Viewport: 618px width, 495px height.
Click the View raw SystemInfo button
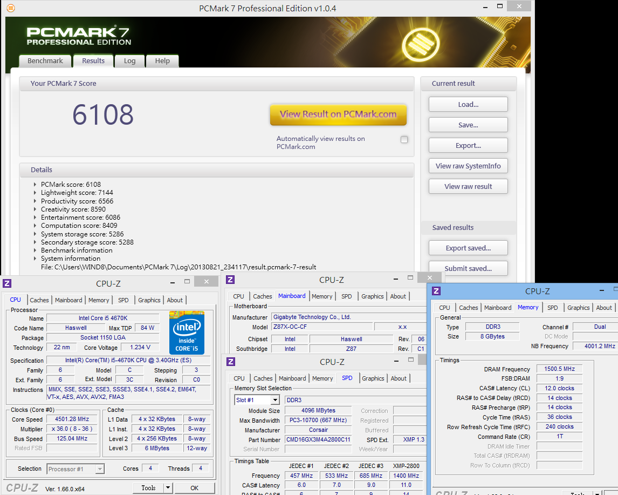(468, 166)
